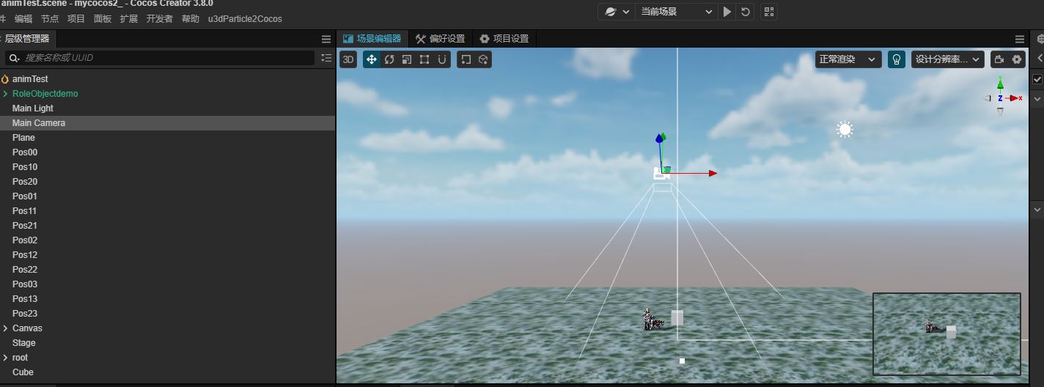The image size is (1044, 387).
Task: Click the camera preview thumbnail
Action: pyautogui.click(x=946, y=334)
